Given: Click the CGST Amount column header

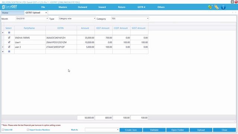Looking at the screenshot, I should (122, 28).
